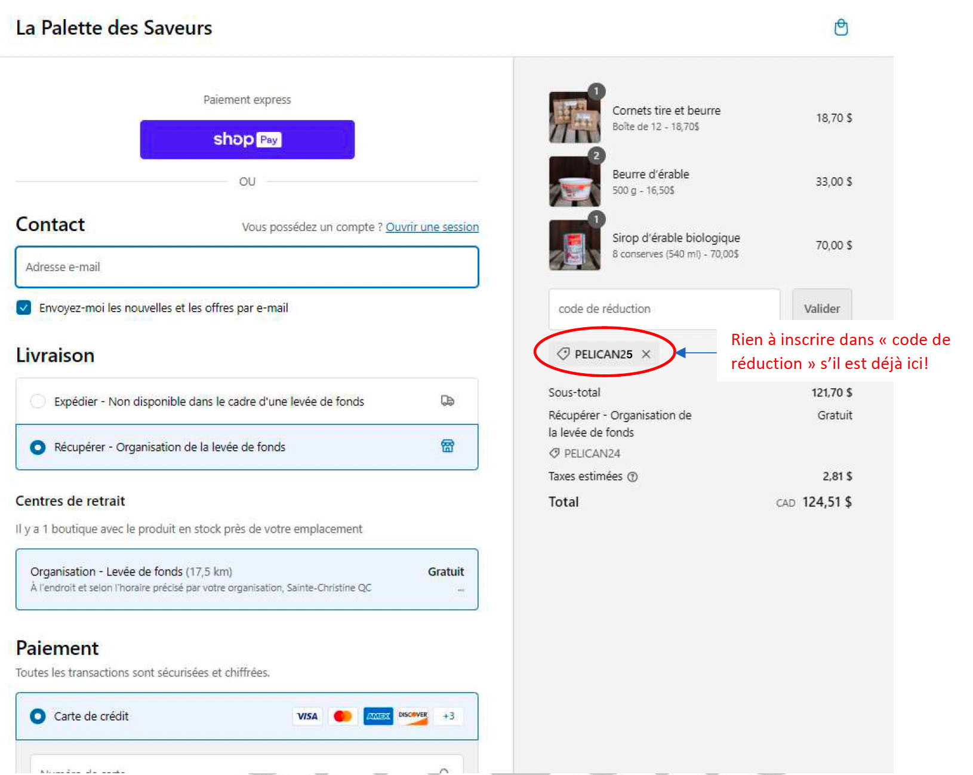Uncheck Envoyez-moi les nouvelles et offres
Screen dimensions: 973x775
tap(24, 307)
